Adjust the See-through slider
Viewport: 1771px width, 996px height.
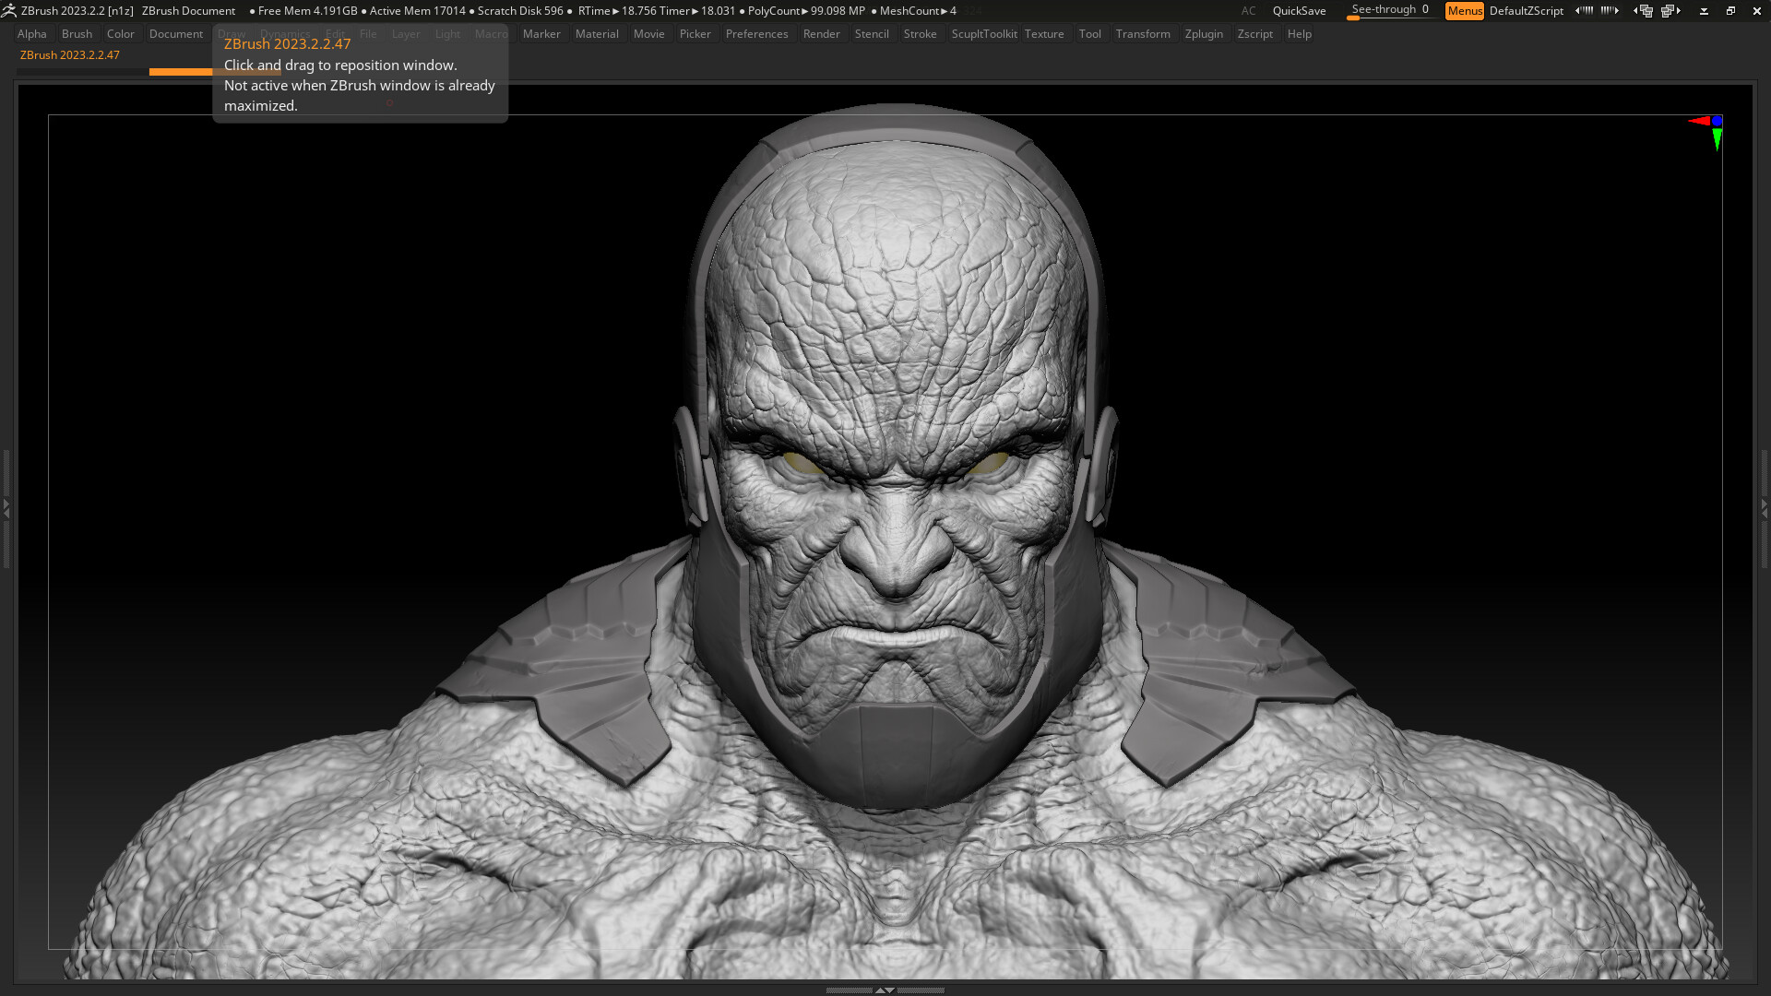click(1390, 9)
